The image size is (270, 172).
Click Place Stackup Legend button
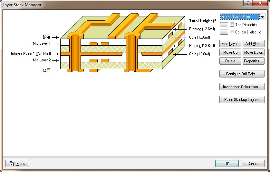point(242,100)
